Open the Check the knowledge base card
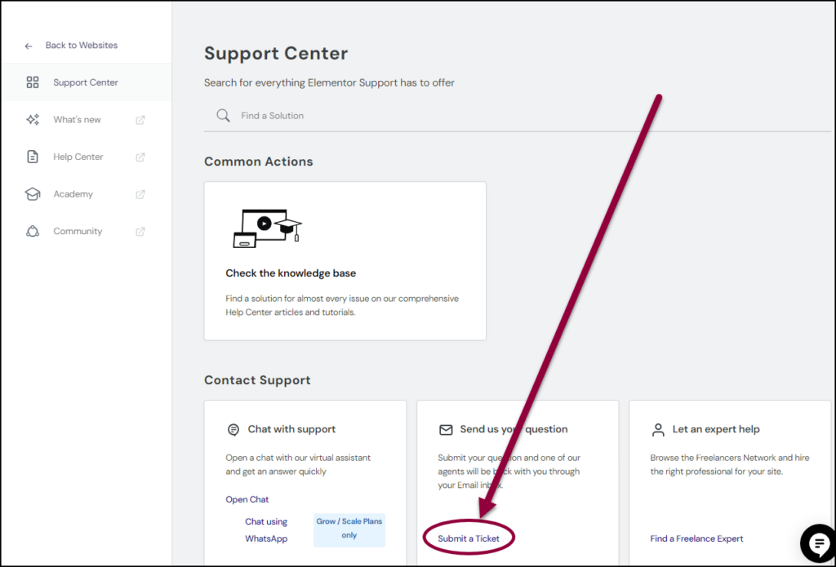 pos(345,260)
